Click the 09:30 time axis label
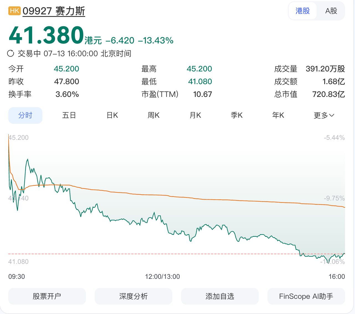 point(17,277)
